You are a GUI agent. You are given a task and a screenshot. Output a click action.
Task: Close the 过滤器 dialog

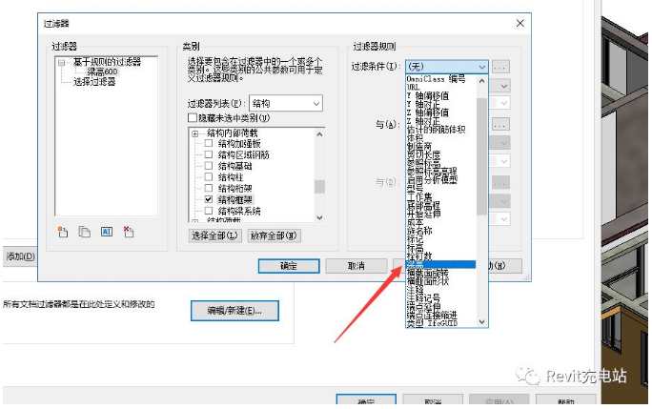pyautogui.click(x=520, y=23)
